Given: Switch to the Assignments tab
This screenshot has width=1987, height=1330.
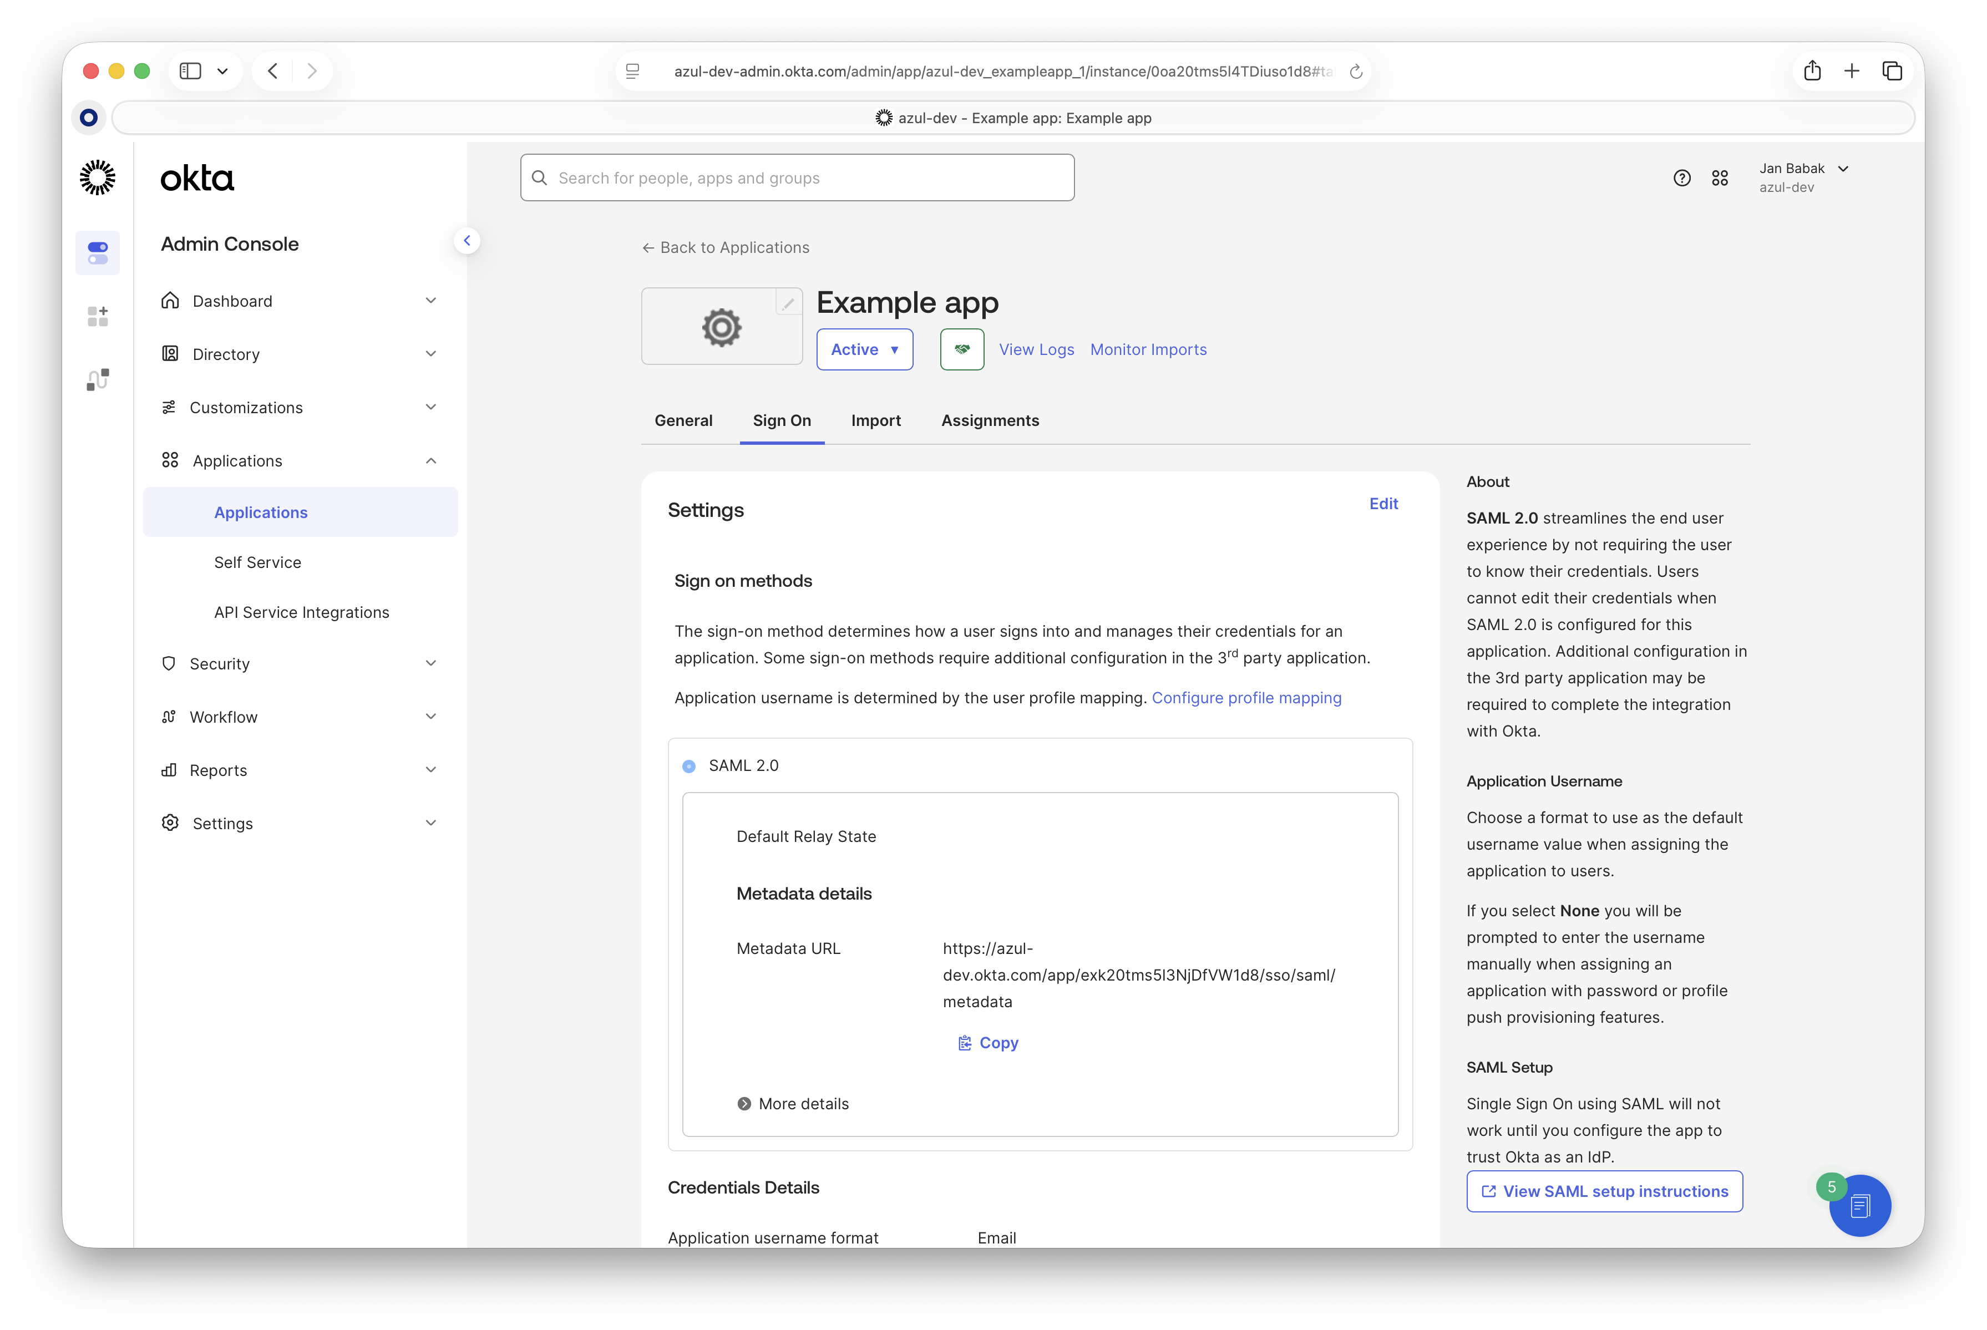Looking at the screenshot, I should [989, 421].
